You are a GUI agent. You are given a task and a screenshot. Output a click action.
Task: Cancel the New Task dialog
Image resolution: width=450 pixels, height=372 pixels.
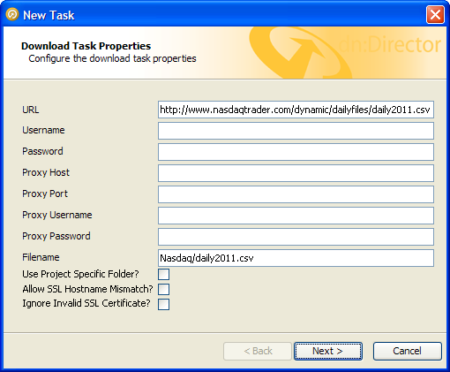pyautogui.click(x=408, y=351)
